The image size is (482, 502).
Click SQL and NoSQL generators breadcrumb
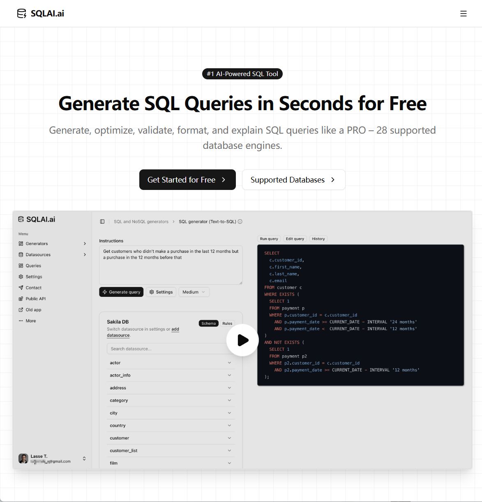pyautogui.click(x=141, y=222)
